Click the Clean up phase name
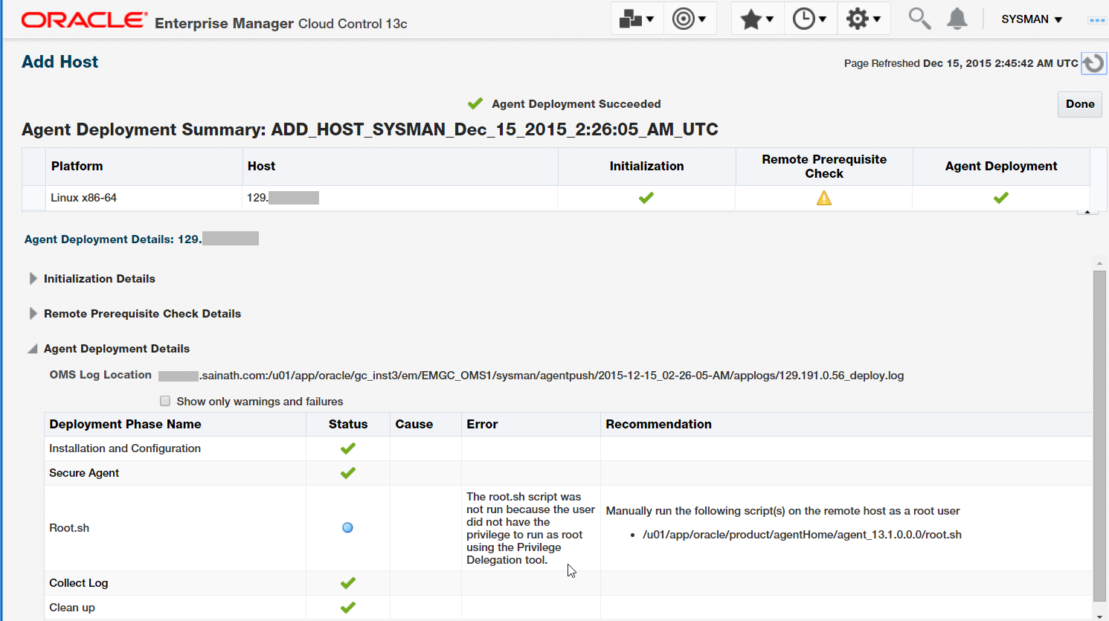Viewport: 1109px width, 621px height. (72, 608)
